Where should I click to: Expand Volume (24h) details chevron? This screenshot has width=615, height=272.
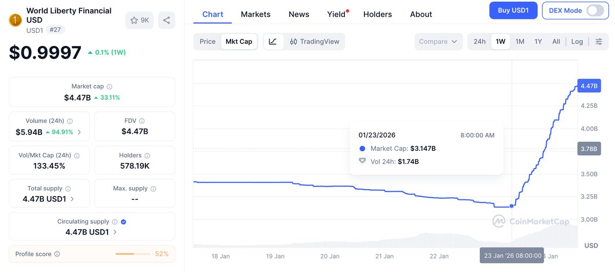tap(79, 132)
